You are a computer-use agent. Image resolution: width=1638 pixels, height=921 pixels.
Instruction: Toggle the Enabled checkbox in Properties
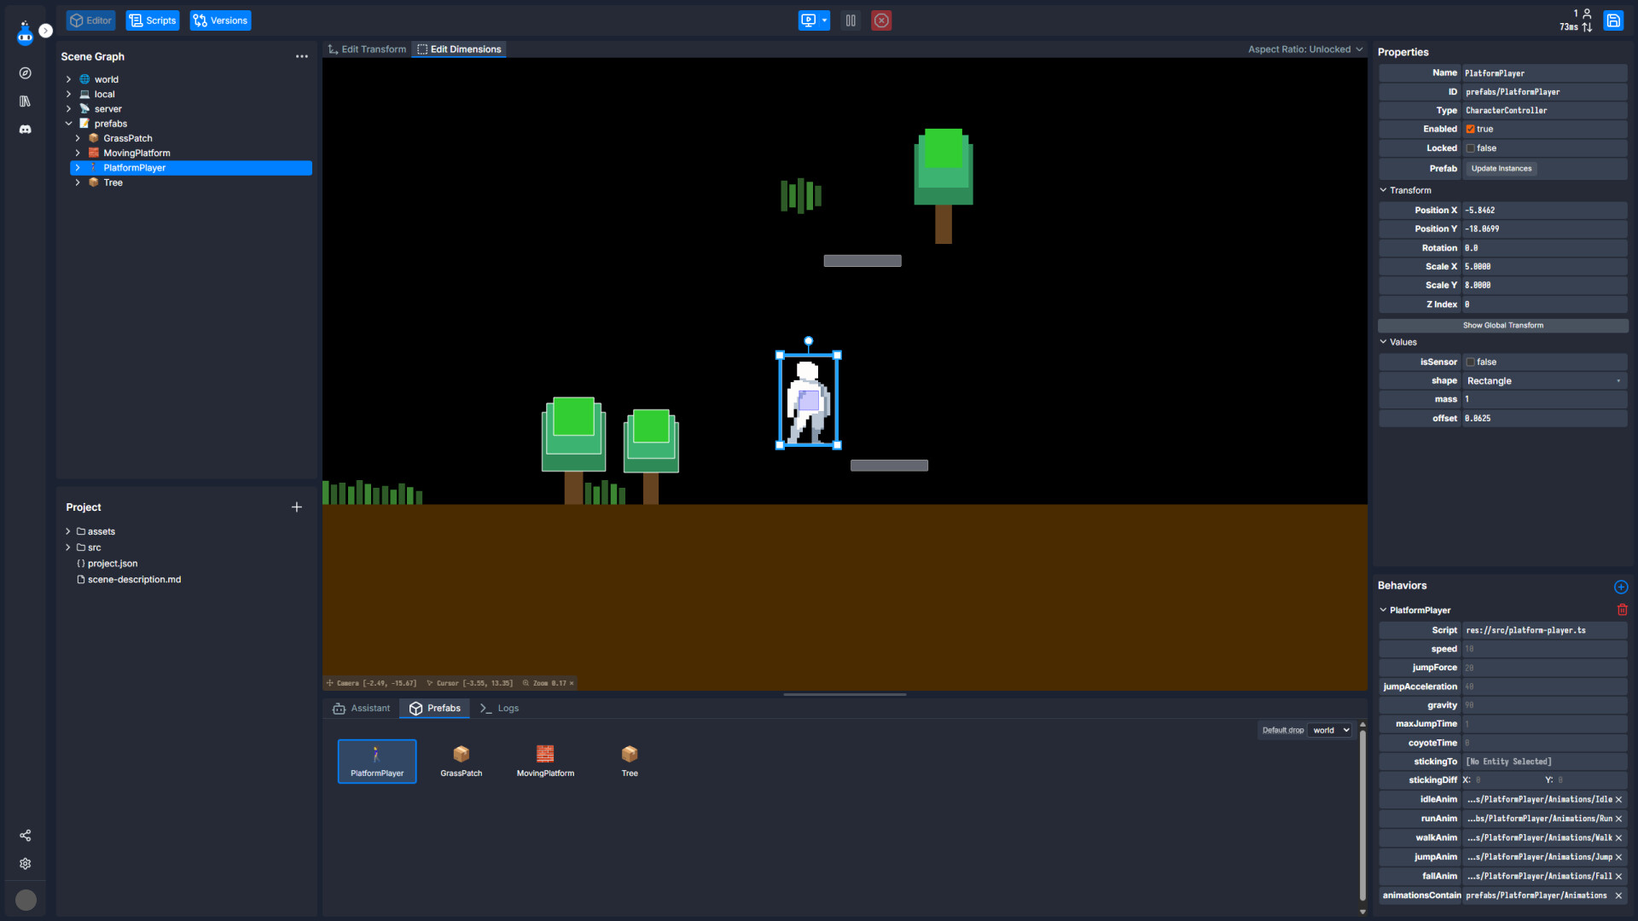[x=1472, y=129]
